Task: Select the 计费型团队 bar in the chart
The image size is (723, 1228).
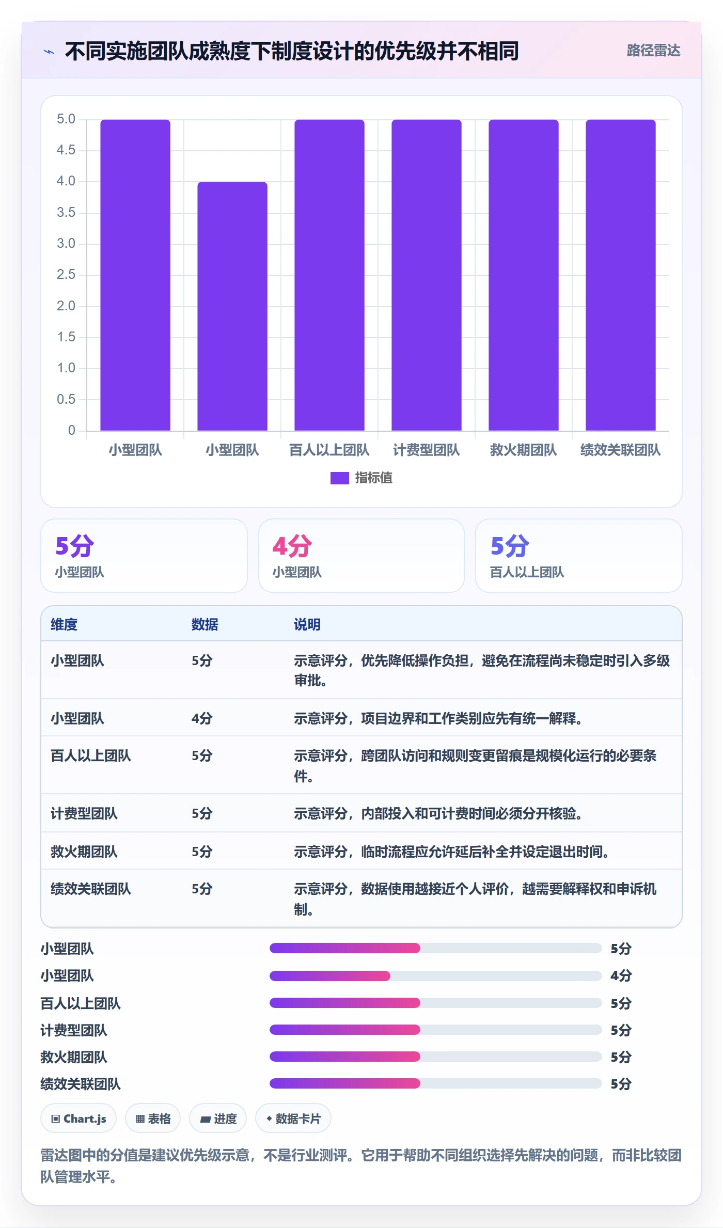Action: (x=427, y=275)
